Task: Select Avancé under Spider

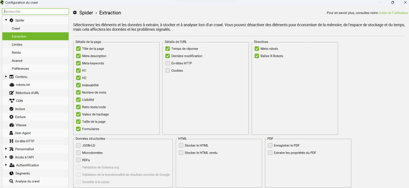Action: pyautogui.click(x=17, y=61)
